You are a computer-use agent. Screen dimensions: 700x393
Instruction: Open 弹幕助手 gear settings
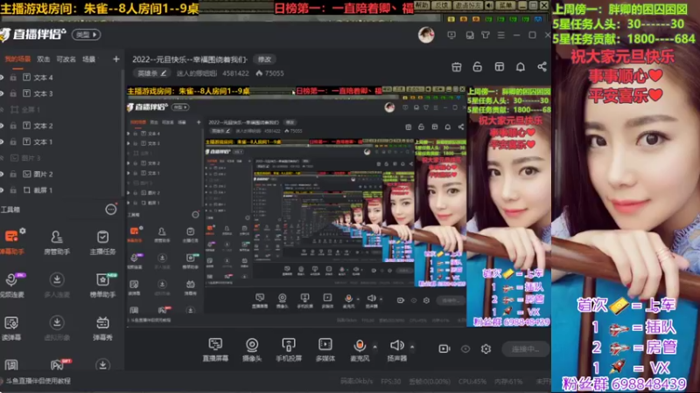coord(23,231)
